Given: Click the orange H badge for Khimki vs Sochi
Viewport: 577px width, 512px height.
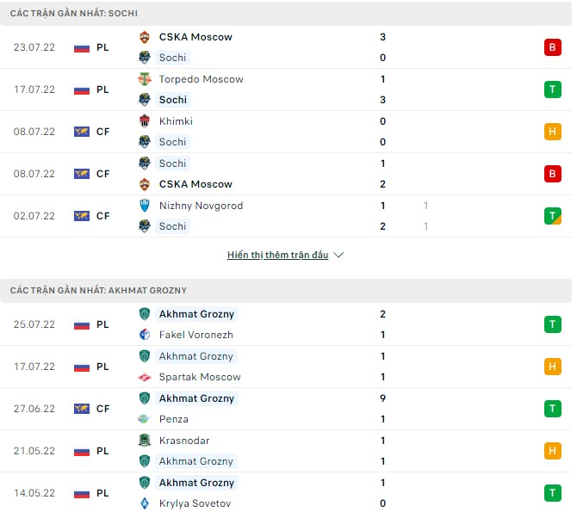Looking at the screenshot, I should pos(552,132).
